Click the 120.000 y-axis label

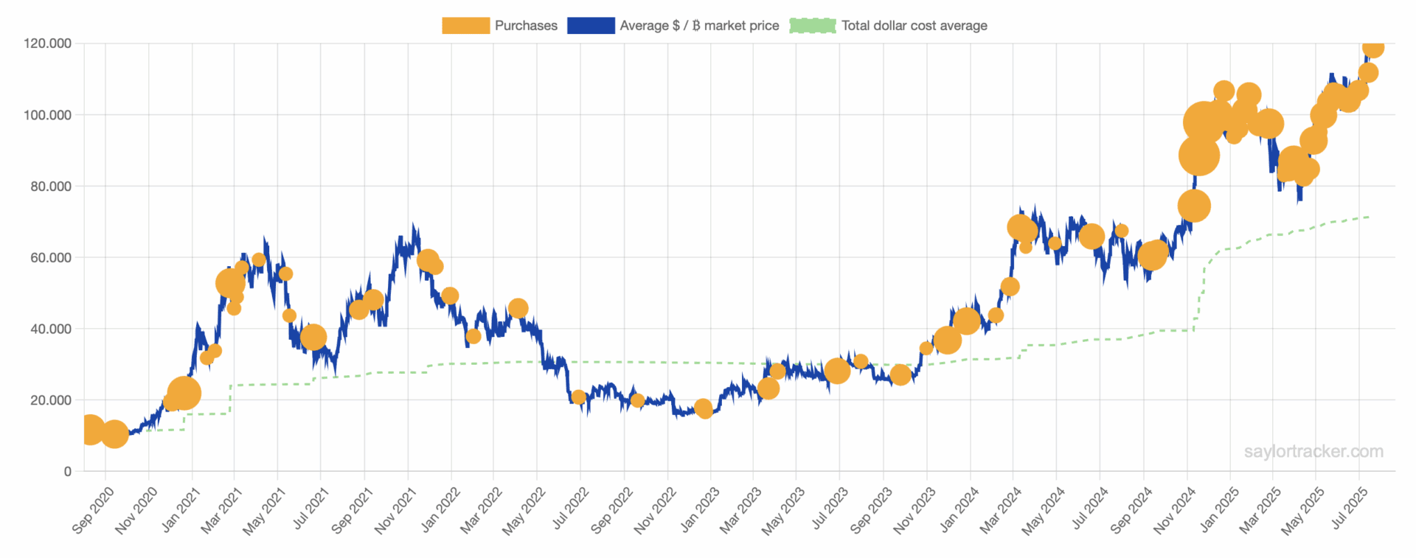point(48,43)
